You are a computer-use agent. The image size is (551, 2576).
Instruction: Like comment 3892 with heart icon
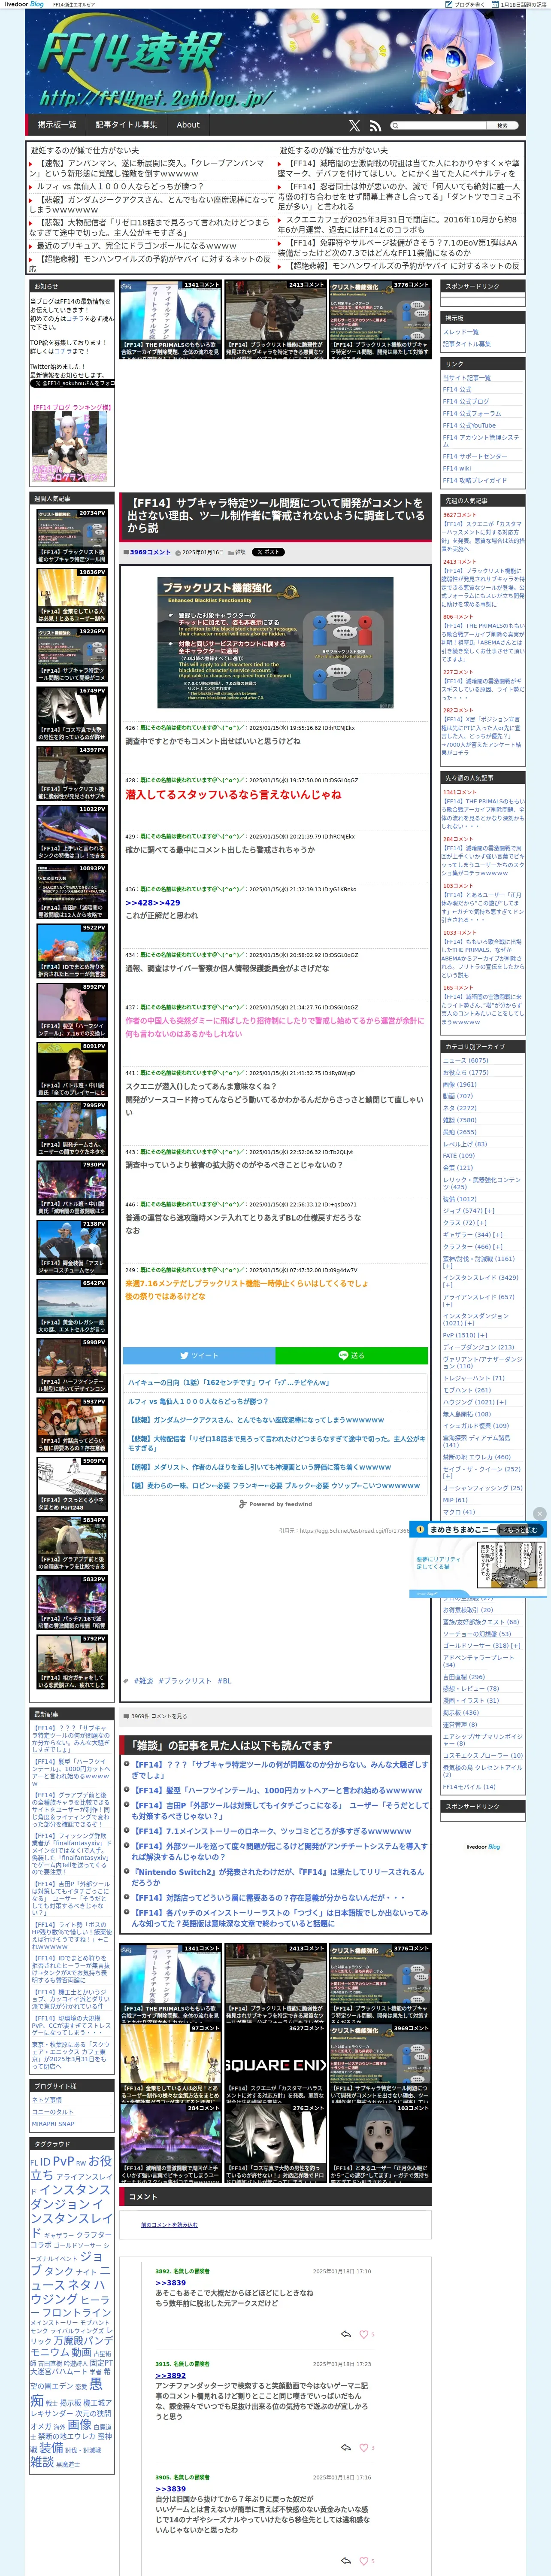pyautogui.click(x=363, y=2335)
